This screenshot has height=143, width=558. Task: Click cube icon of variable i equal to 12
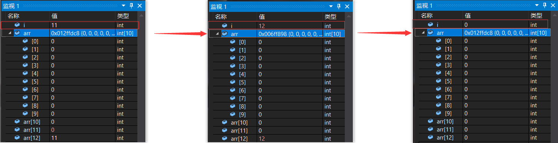point(225,26)
